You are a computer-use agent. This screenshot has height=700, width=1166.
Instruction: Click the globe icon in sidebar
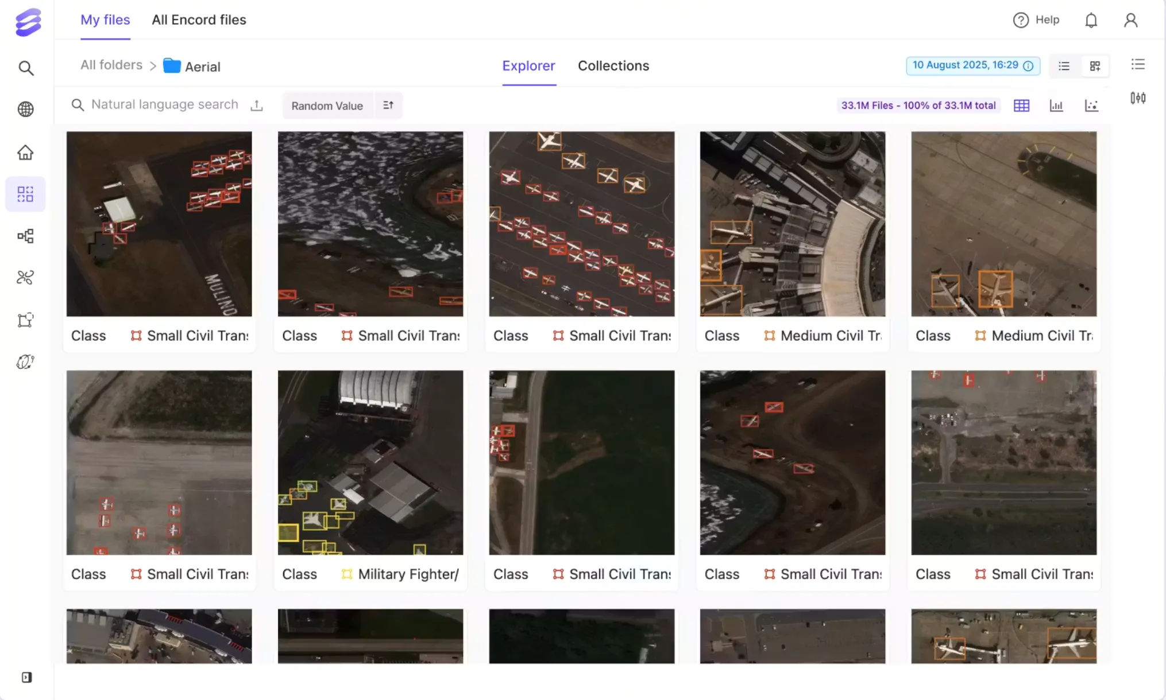coord(26,109)
